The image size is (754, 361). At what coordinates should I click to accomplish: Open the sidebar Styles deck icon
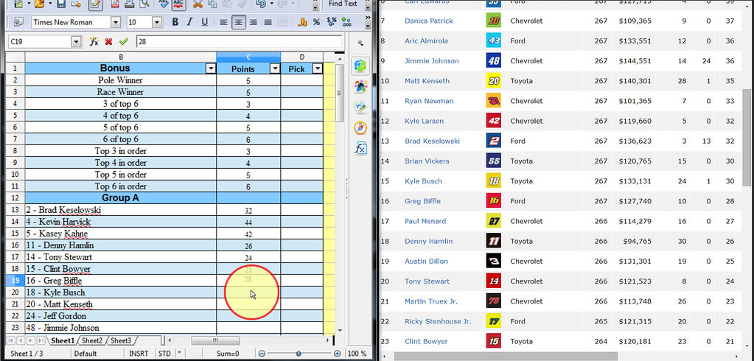tap(360, 86)
